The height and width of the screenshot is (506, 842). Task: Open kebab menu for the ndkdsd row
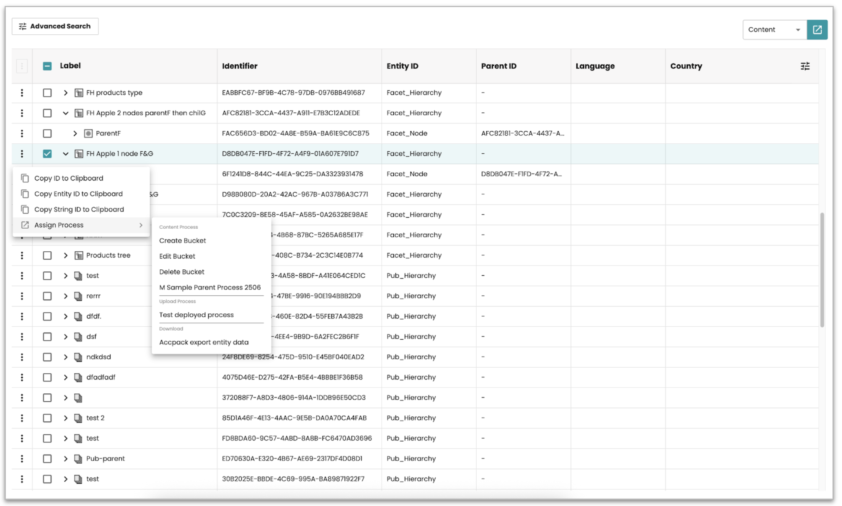22,357
